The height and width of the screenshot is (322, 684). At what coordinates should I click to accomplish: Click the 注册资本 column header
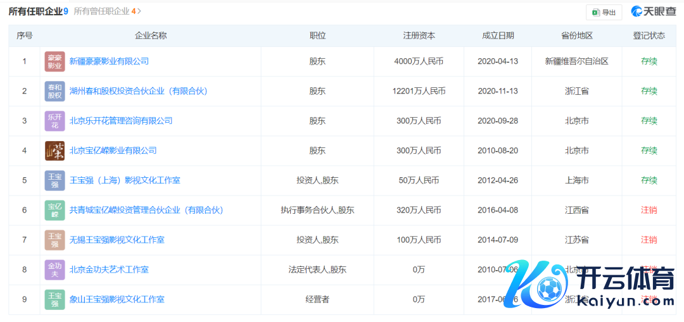point(419,36)
